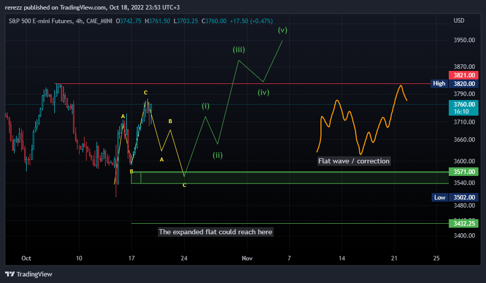Click the High 3820.00 price label

click(x=455, y=83)
